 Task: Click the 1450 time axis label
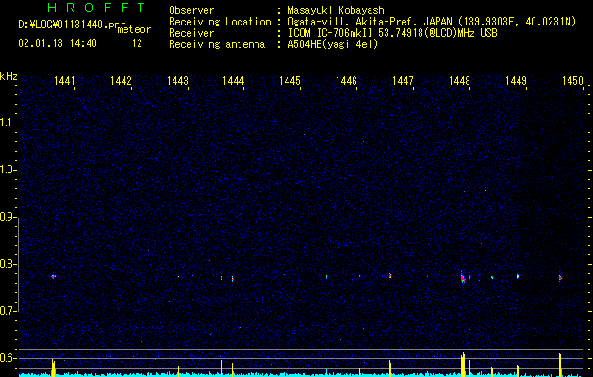pos(572,81)
